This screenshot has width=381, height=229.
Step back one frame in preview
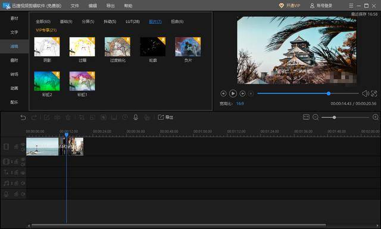pos(223,94)
